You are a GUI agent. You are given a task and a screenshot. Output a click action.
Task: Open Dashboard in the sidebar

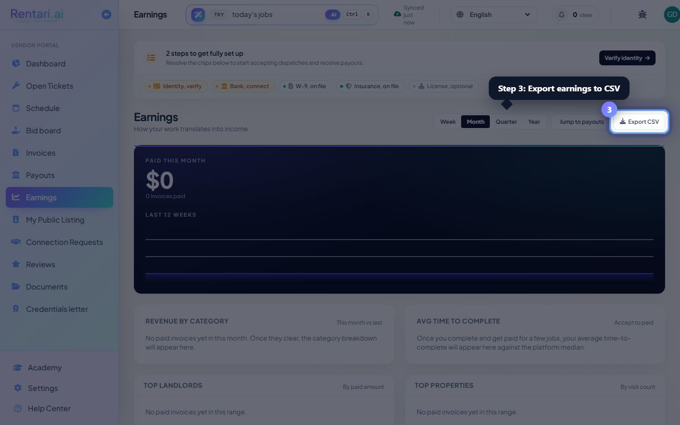click(x=59, y=64)
